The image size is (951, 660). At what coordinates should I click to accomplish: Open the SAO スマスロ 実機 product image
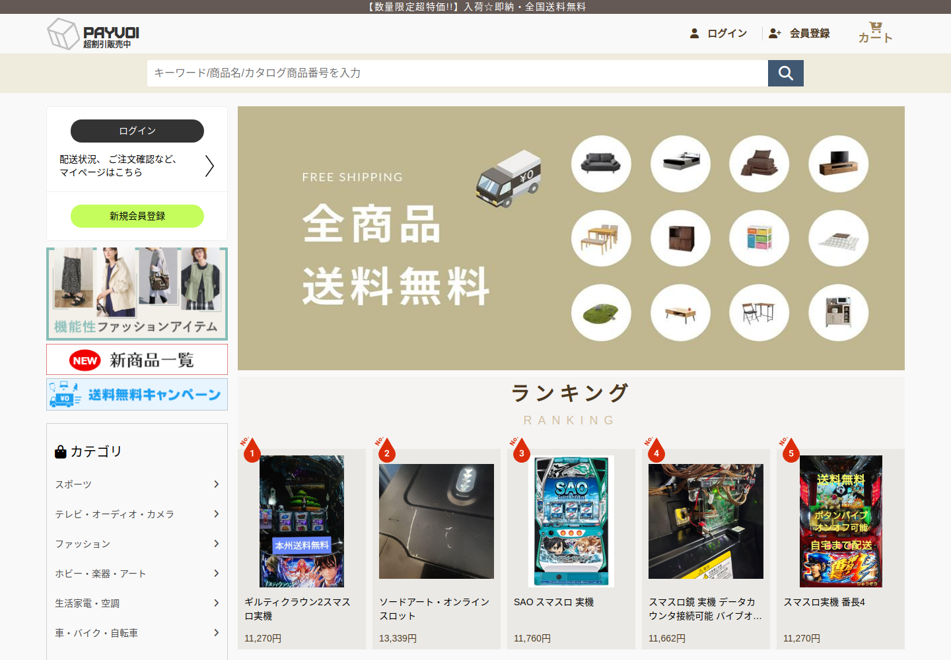pyautogui.click(x=571, y=521)
